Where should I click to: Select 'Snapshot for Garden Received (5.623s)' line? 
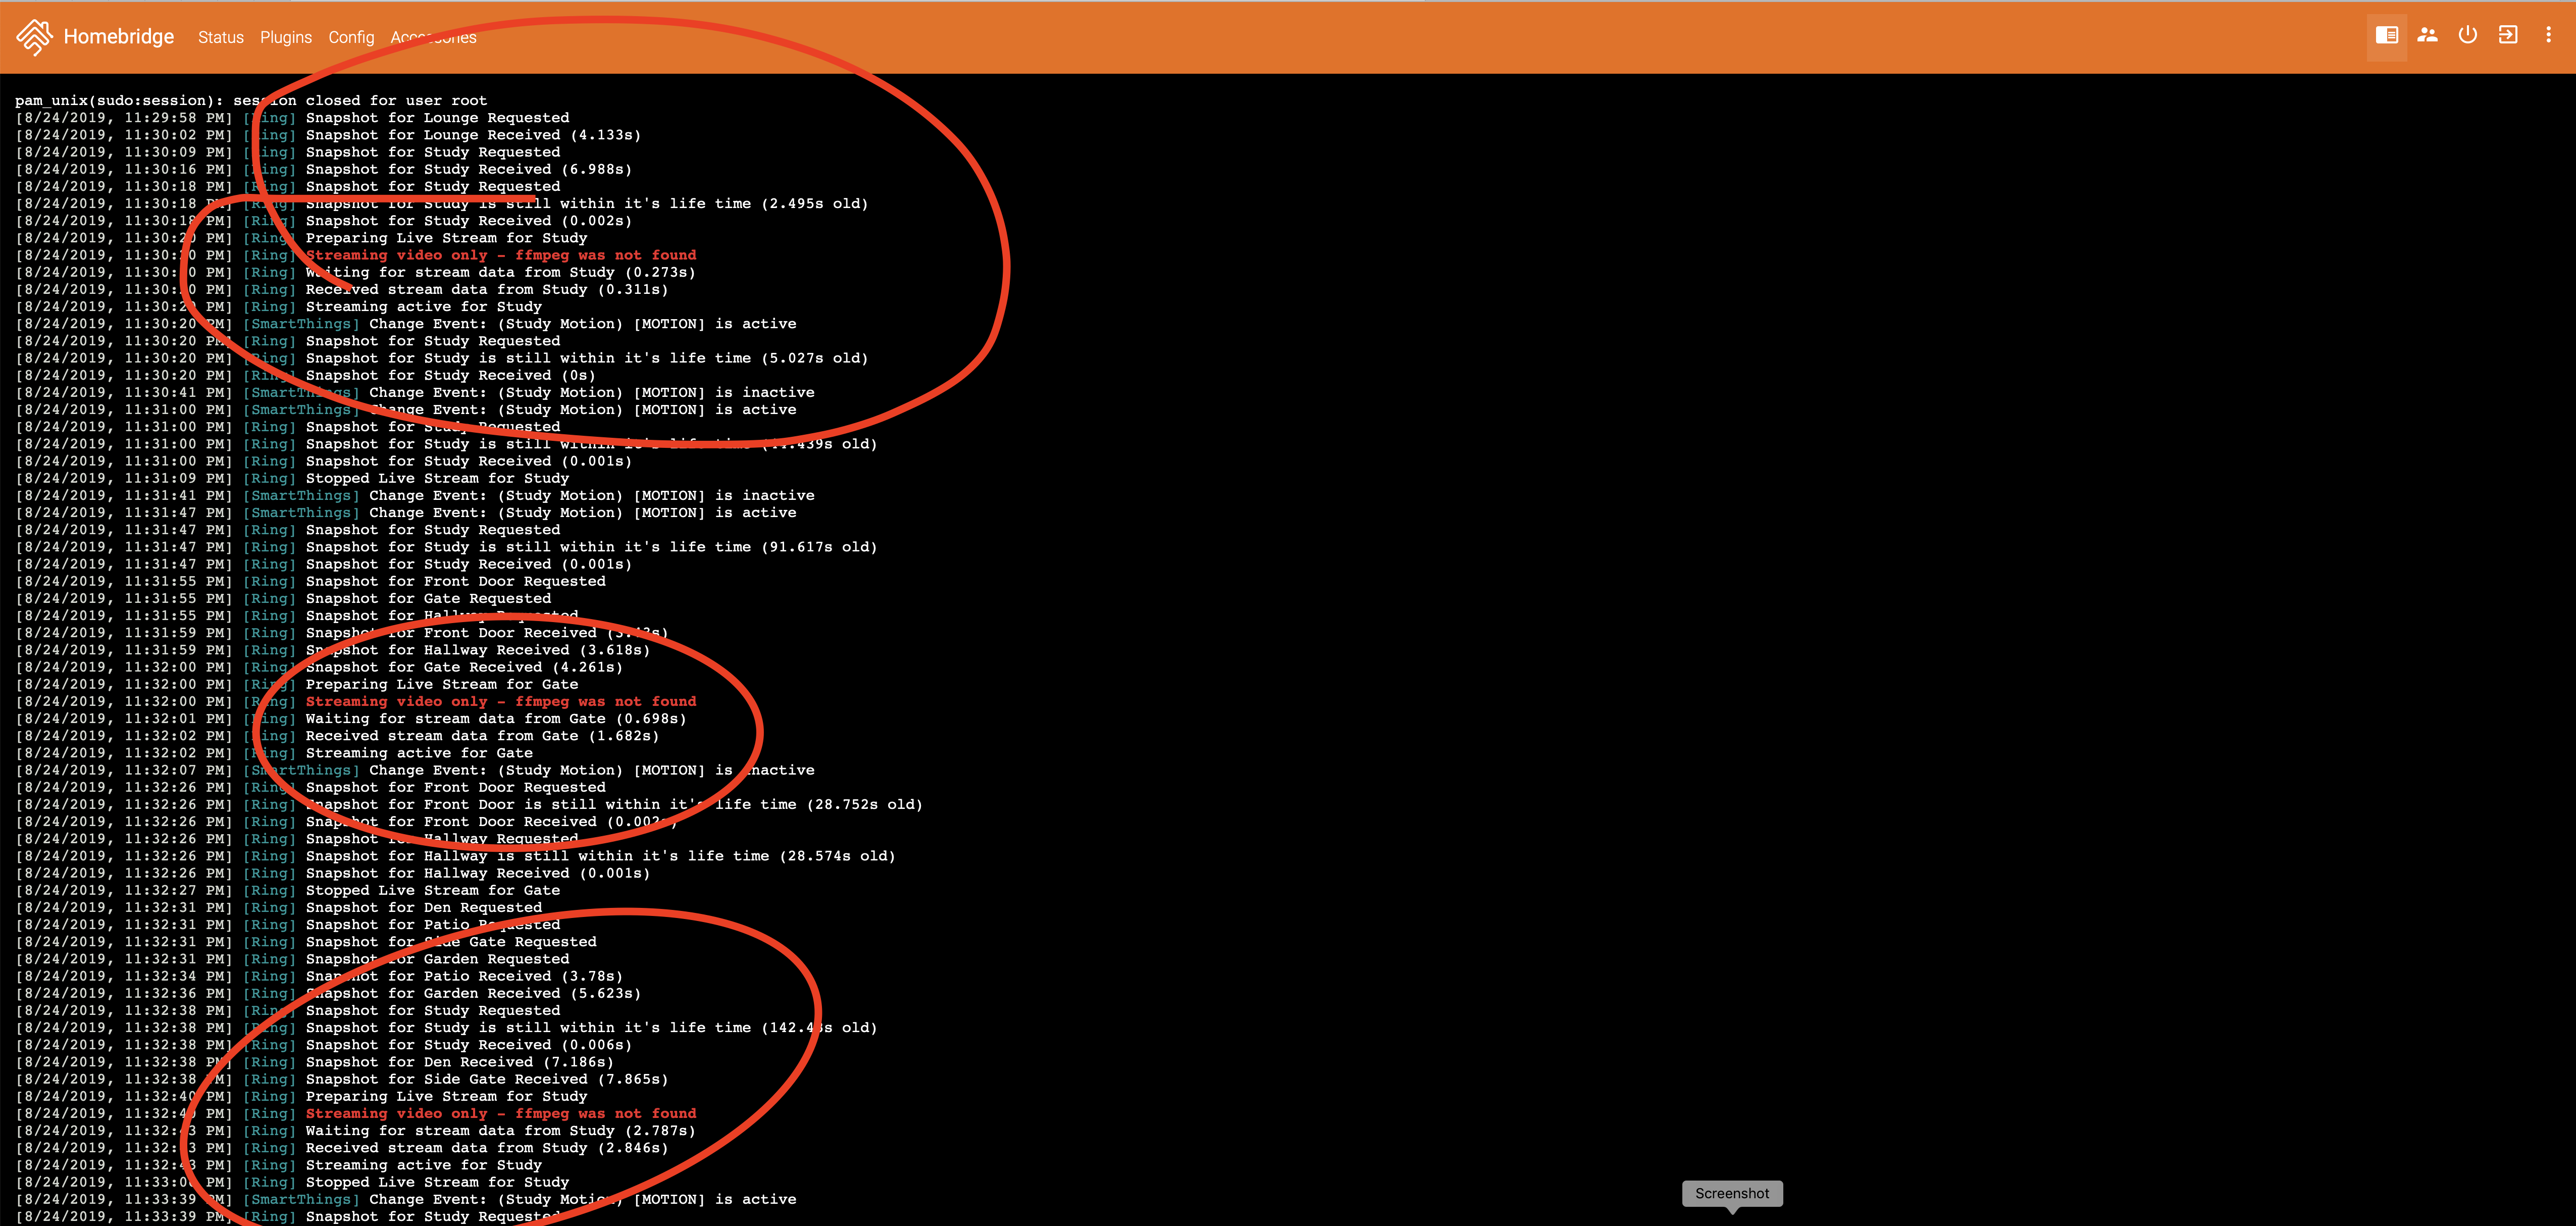point(328,994)
